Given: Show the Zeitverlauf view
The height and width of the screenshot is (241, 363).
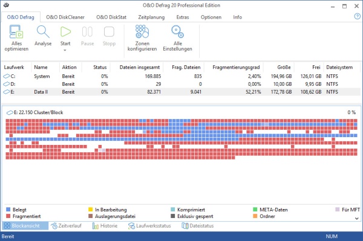Looking at the screenshot, I should click(x=67, y=226).
